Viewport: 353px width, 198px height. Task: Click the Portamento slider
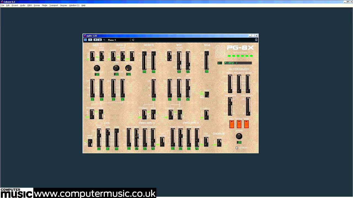click(x=248, y=106)
